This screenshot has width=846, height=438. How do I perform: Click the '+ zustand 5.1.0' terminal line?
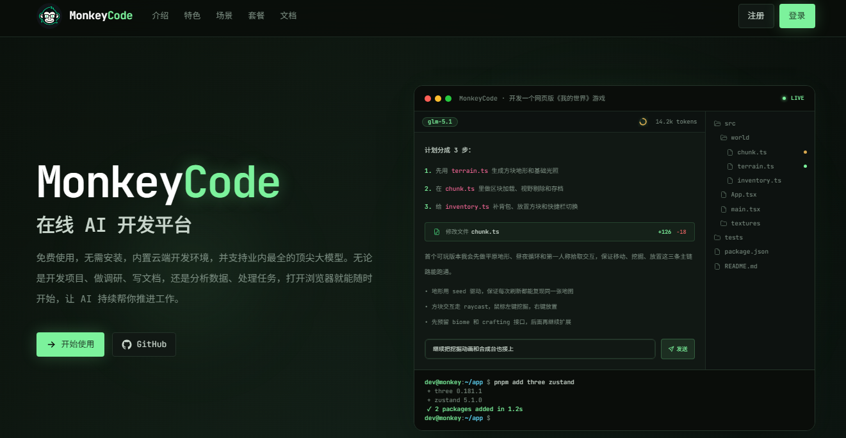point(454,400)
